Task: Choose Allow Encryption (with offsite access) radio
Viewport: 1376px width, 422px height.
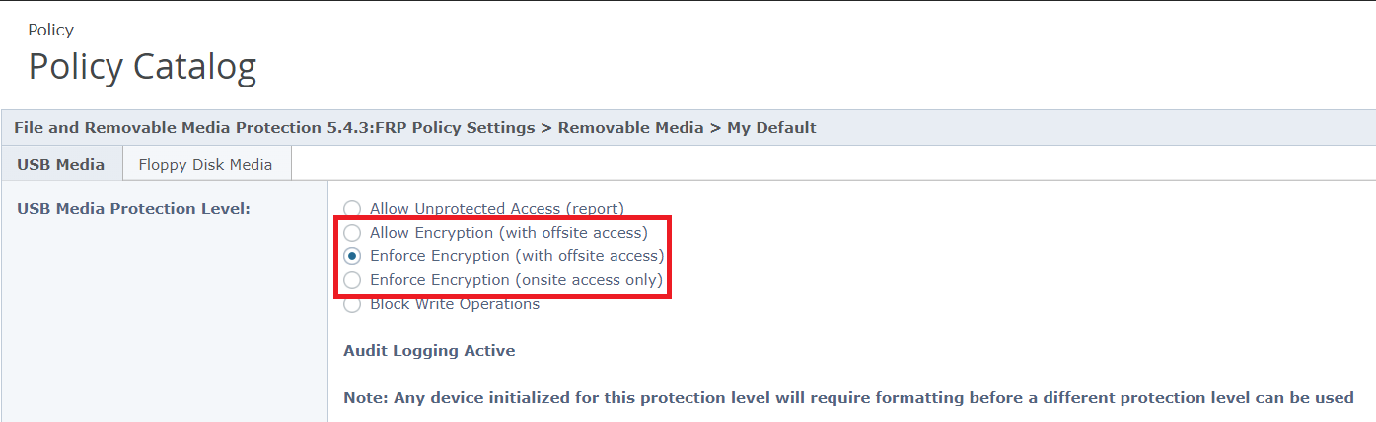Action: click(x=352, y=233)
